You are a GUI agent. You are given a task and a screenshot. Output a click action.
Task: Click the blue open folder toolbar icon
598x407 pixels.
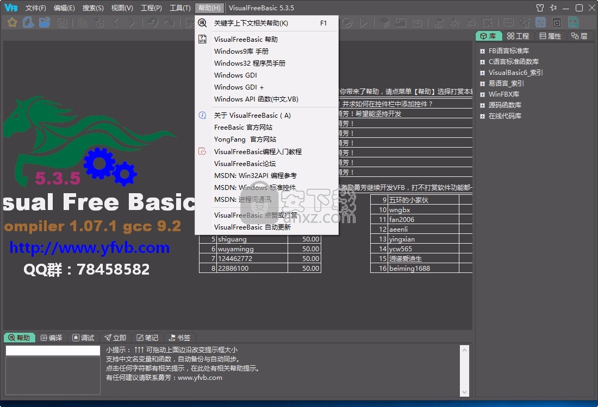[45, 23]
